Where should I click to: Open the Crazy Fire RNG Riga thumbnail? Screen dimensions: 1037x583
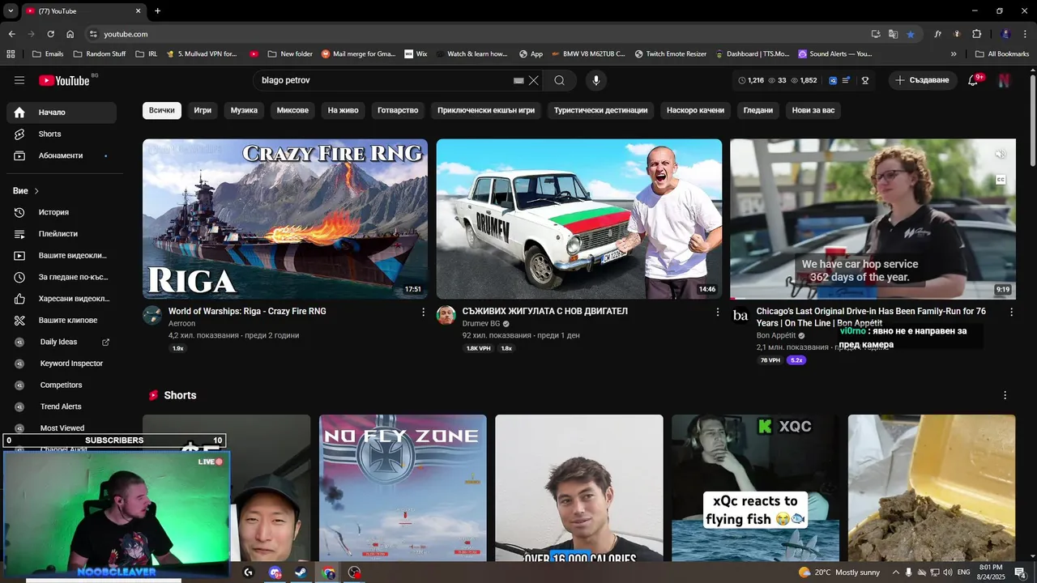(285, 219)
